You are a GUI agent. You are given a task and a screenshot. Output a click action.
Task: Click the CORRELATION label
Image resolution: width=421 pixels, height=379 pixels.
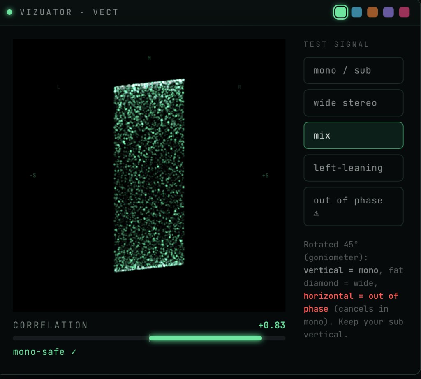click(51, 325)
